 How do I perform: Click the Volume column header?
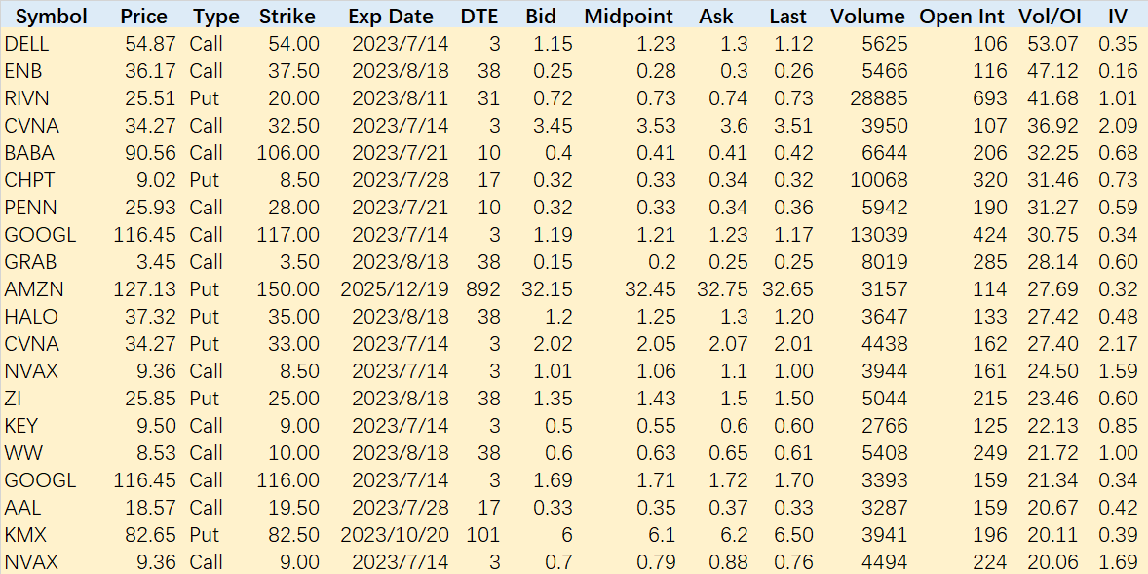click(x=867, y=17)
